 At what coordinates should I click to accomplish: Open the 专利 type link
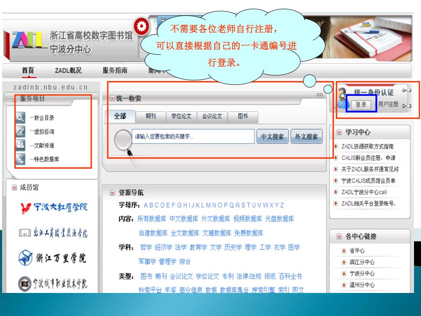click(x=228, y=276)
